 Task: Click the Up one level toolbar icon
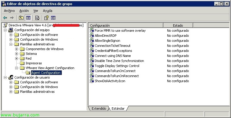tap(21, 18)
